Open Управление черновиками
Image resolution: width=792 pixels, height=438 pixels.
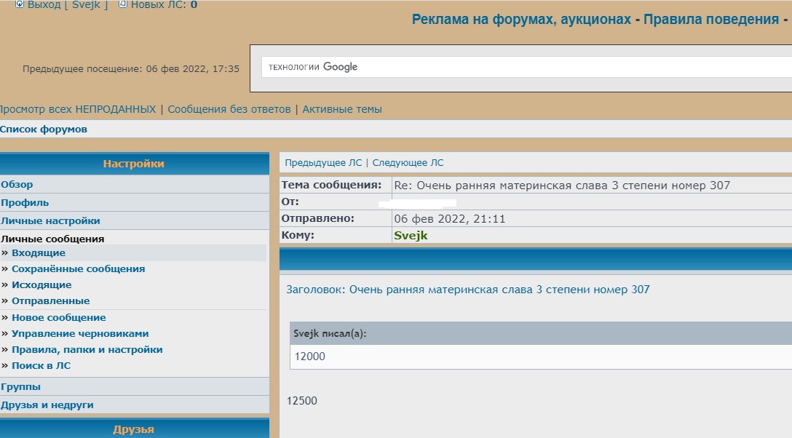80,333
